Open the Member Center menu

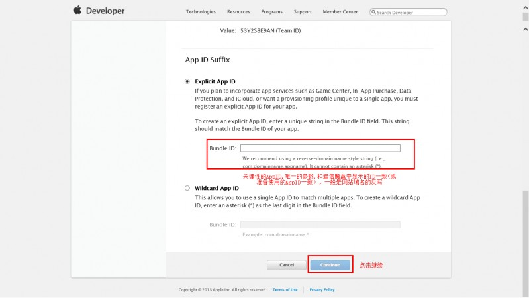click(x=340, y=11)
